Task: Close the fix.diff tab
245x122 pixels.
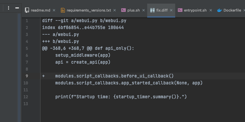Action: click(171, 10)
